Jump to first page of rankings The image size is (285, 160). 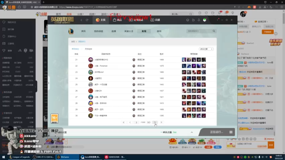pyautogui.click(x=124, y=122)
